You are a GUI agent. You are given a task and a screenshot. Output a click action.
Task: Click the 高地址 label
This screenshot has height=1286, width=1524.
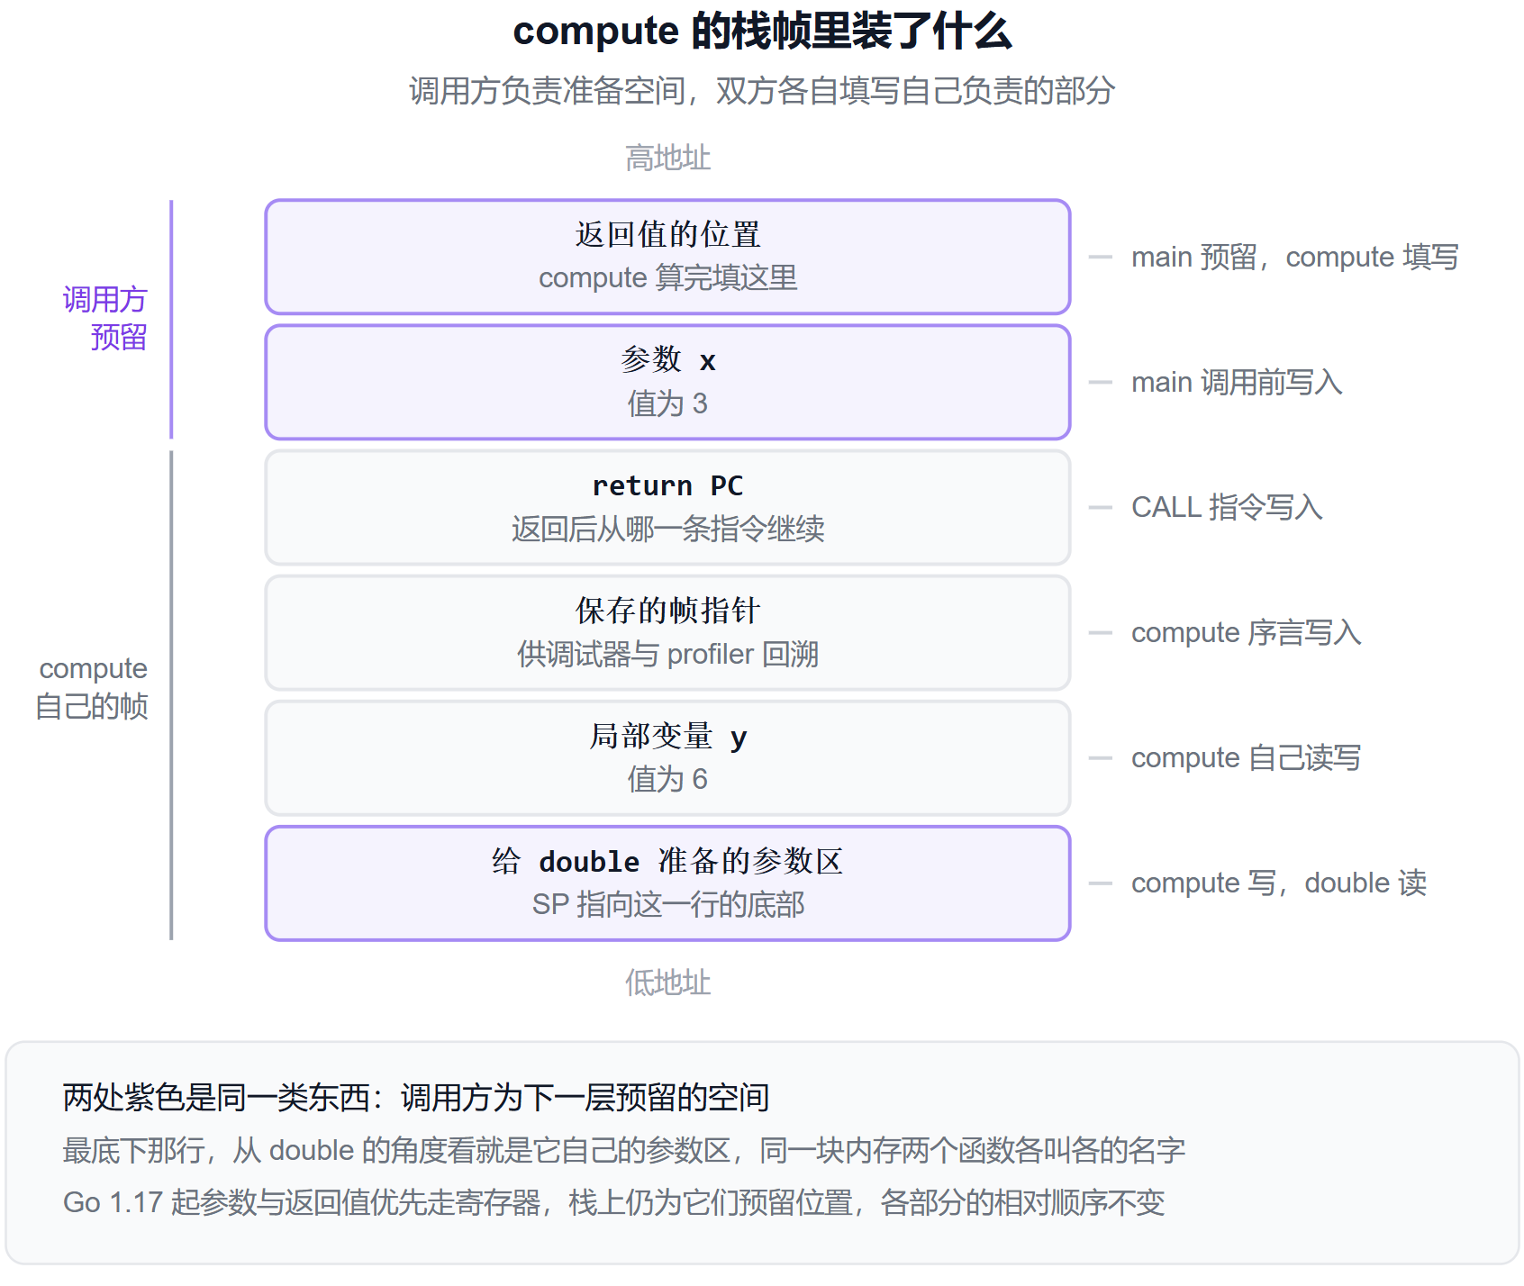[667, 158]
